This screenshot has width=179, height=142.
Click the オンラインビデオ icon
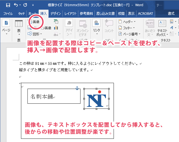[x=83, y=24]
